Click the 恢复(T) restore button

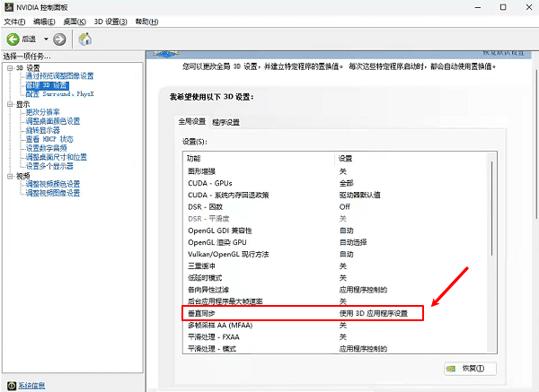tap(470, 369)
